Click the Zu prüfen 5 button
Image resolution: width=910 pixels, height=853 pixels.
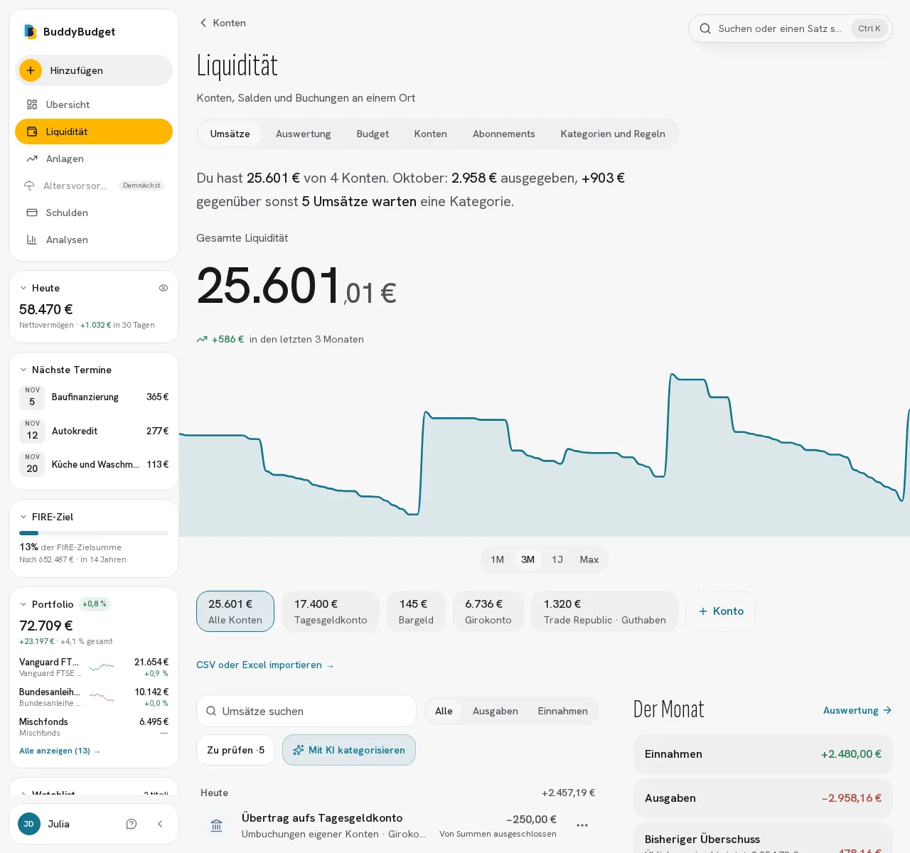235,750
